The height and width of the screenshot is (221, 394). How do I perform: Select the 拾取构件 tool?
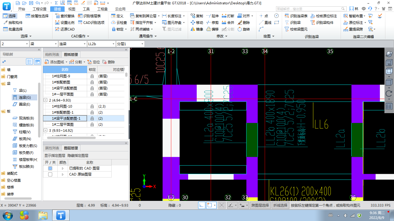13,22
